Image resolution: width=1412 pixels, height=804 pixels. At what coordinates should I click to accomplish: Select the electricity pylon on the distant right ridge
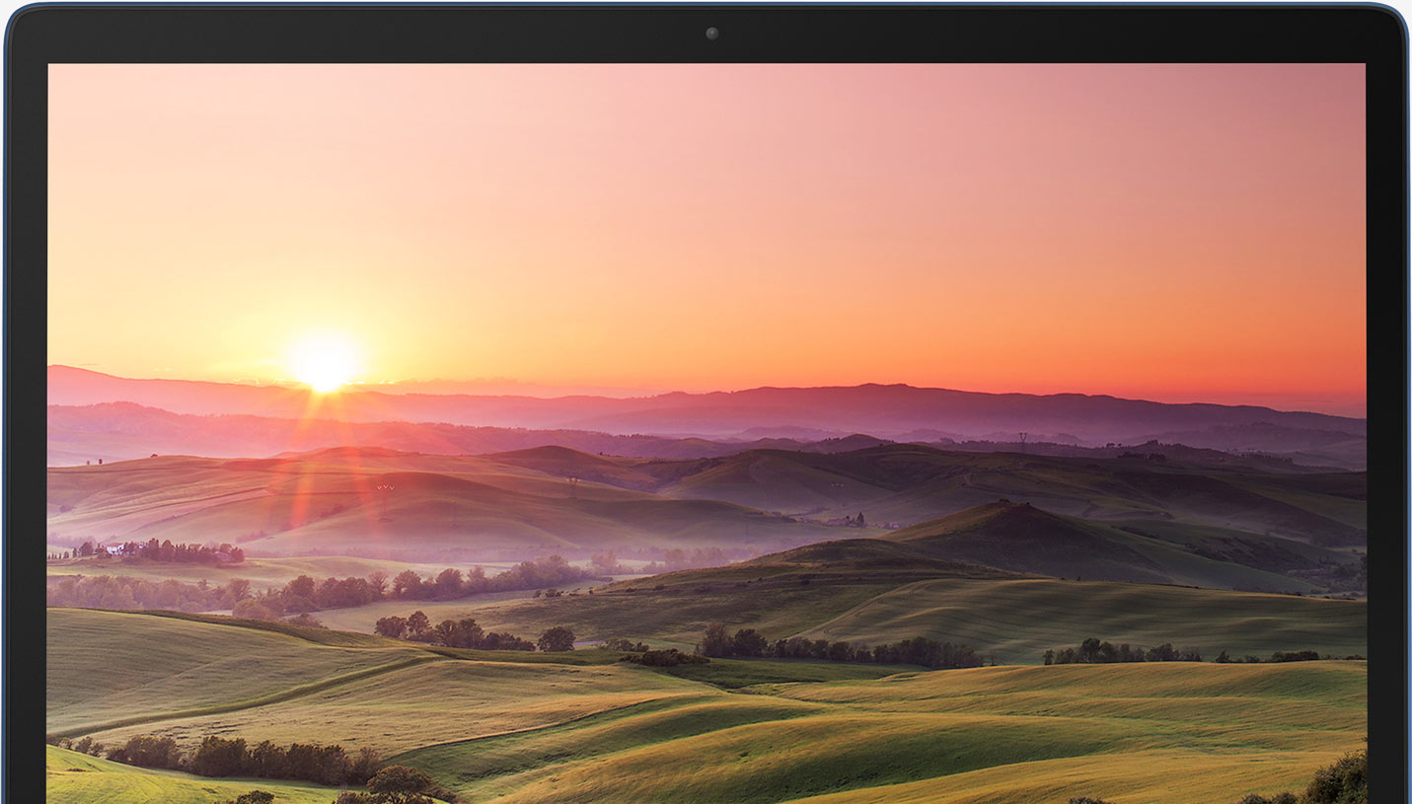1022,437
